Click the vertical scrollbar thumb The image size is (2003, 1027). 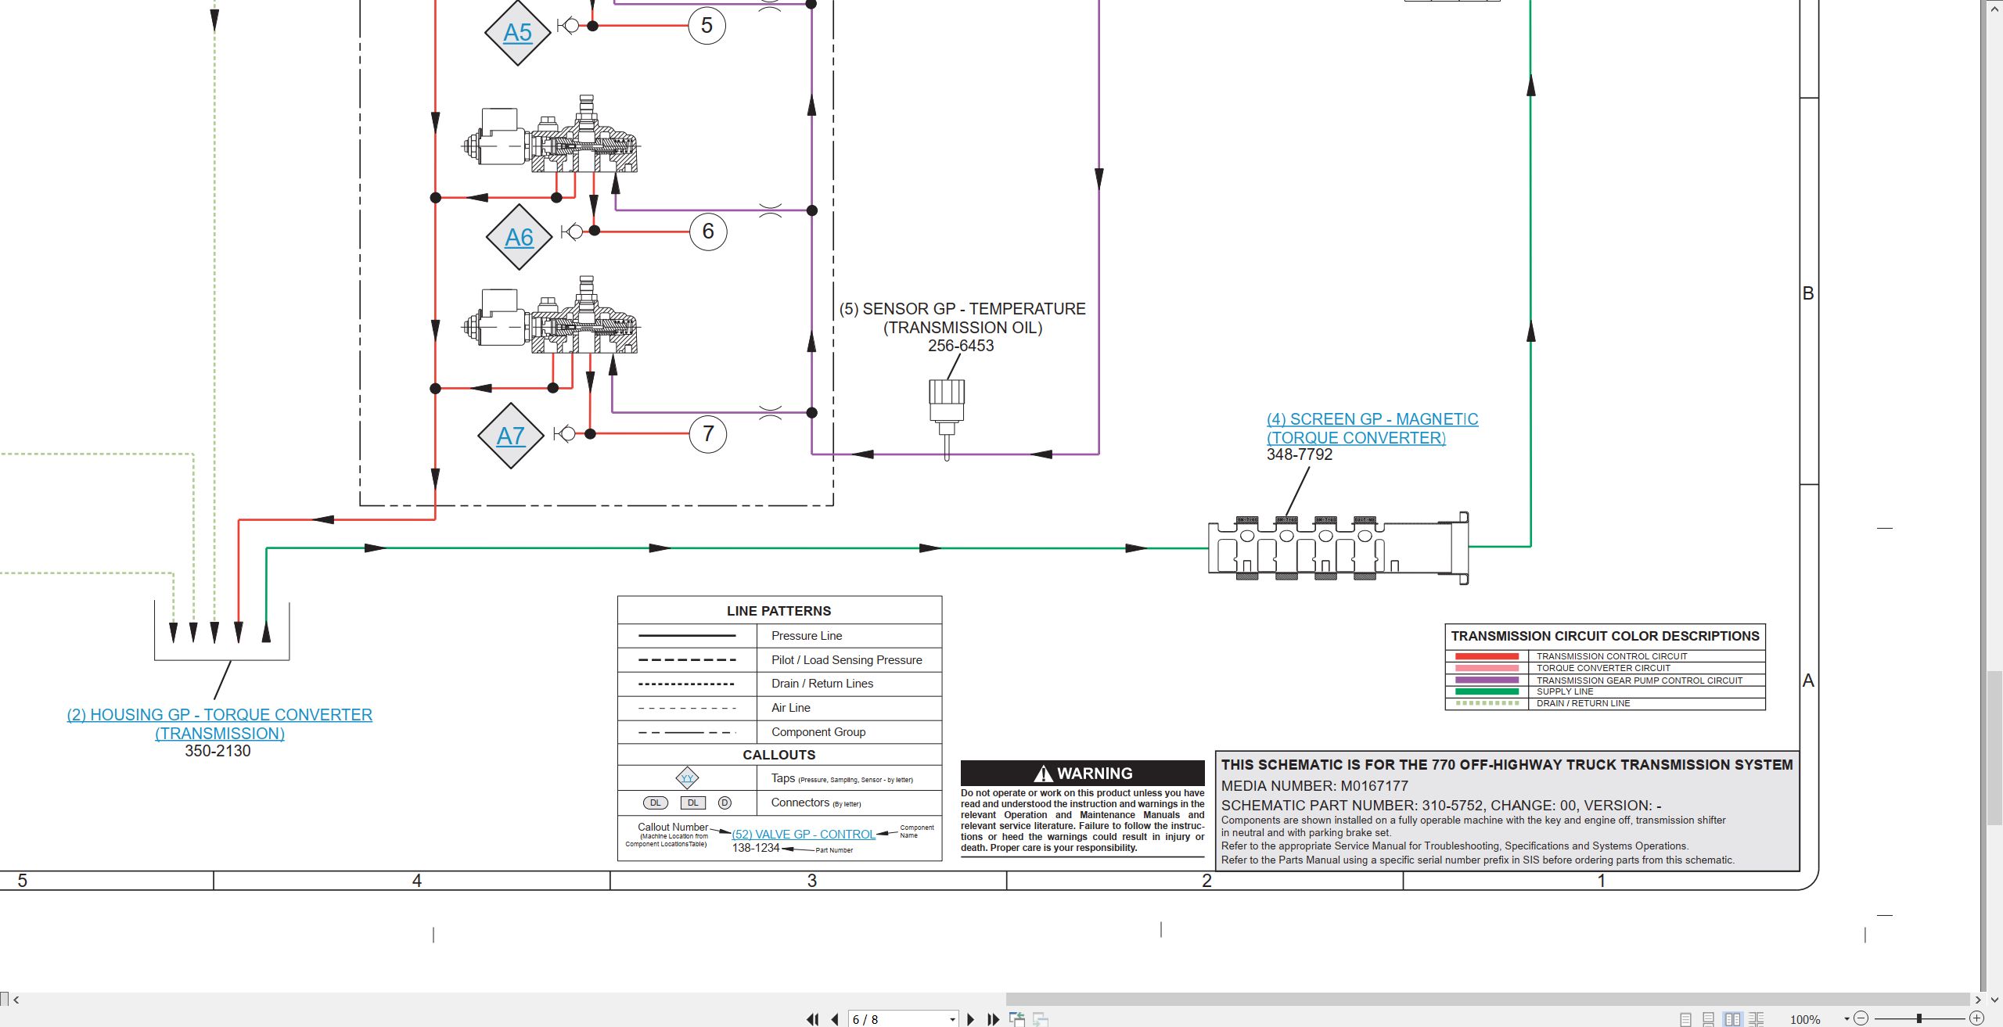tap(1995, 748)
